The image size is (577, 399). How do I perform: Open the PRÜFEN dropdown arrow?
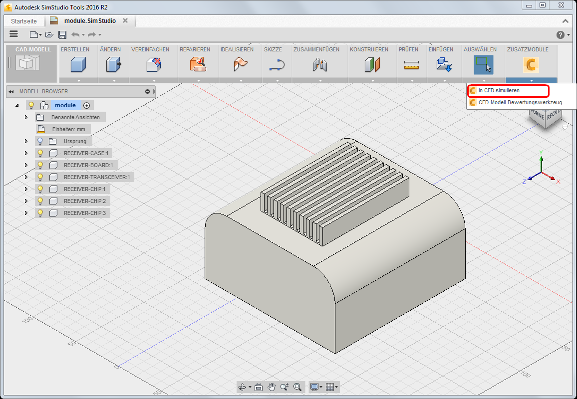click(x=412, y=80)
